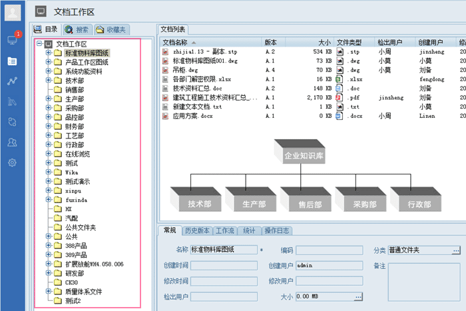
Task: Collapse the 文档工作区 root node
Action: (40, 44)
